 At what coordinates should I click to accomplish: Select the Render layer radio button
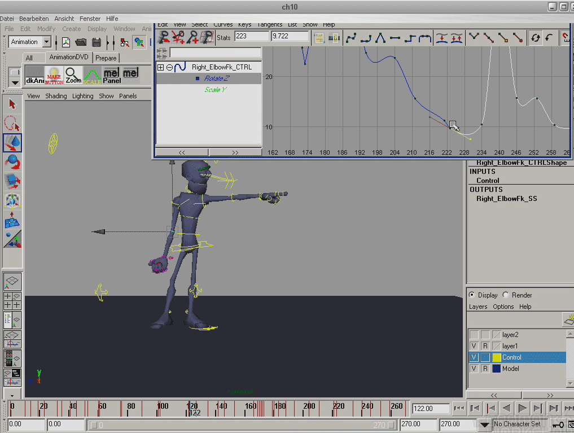coord(506,295)
